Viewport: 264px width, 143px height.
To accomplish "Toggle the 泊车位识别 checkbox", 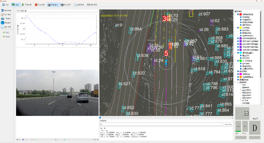I will click(241, 25).
